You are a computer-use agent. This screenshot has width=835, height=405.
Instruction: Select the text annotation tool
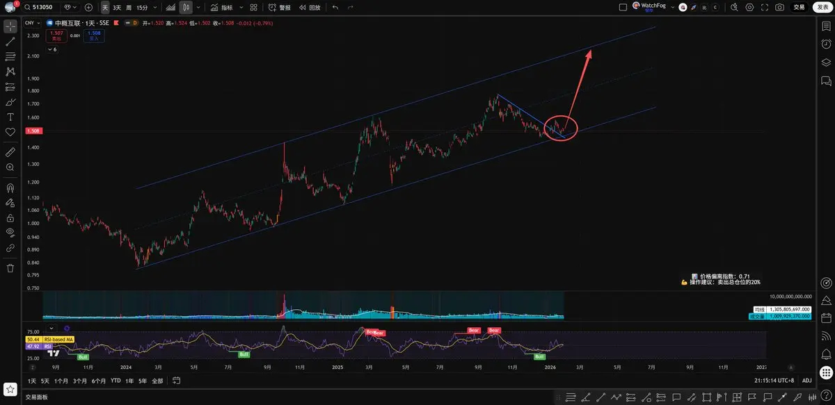[x=10, y=117]
